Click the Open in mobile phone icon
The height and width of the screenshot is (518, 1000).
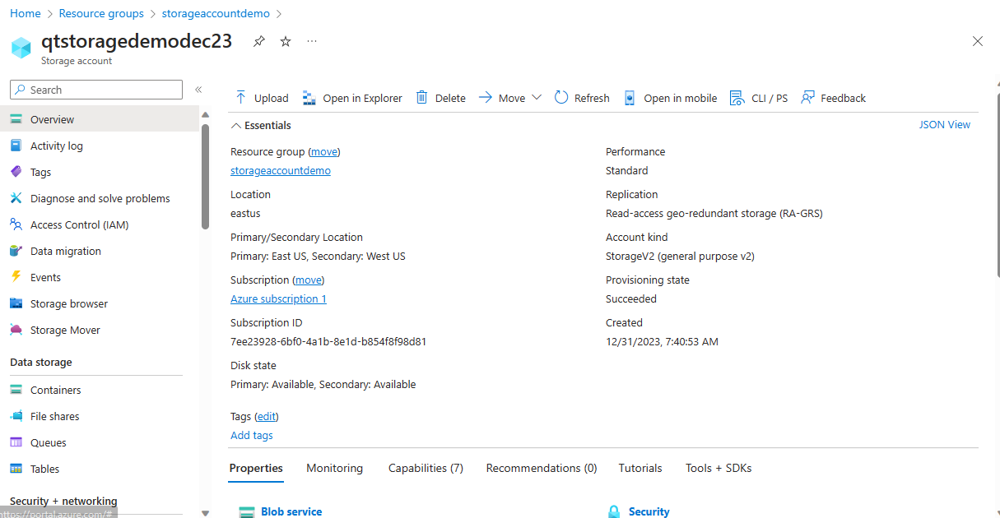click(x=630, y=98)
